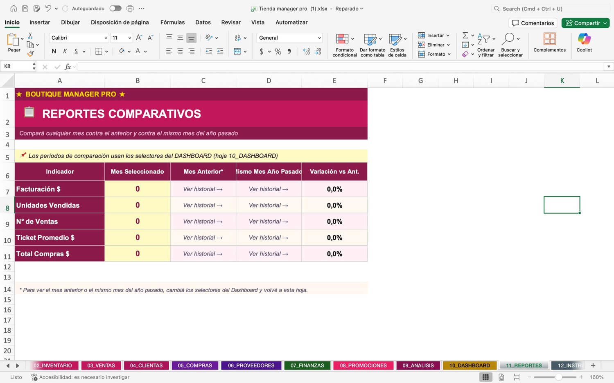This screenshot has width=614, height=383.
Task: Toggle the Autoguardado switch
Action: point(115,9)
